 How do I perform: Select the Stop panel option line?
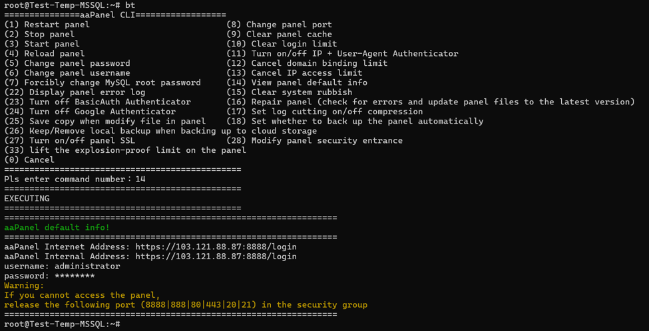(39, 35)
